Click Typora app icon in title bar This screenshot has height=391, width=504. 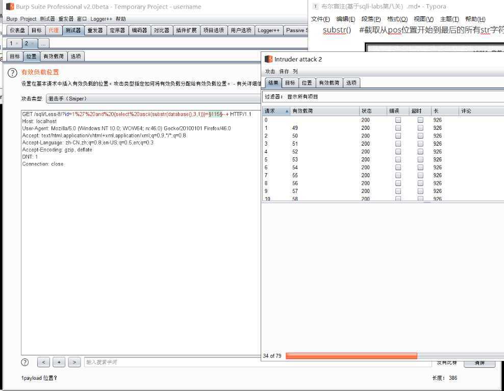click(315, 7)
